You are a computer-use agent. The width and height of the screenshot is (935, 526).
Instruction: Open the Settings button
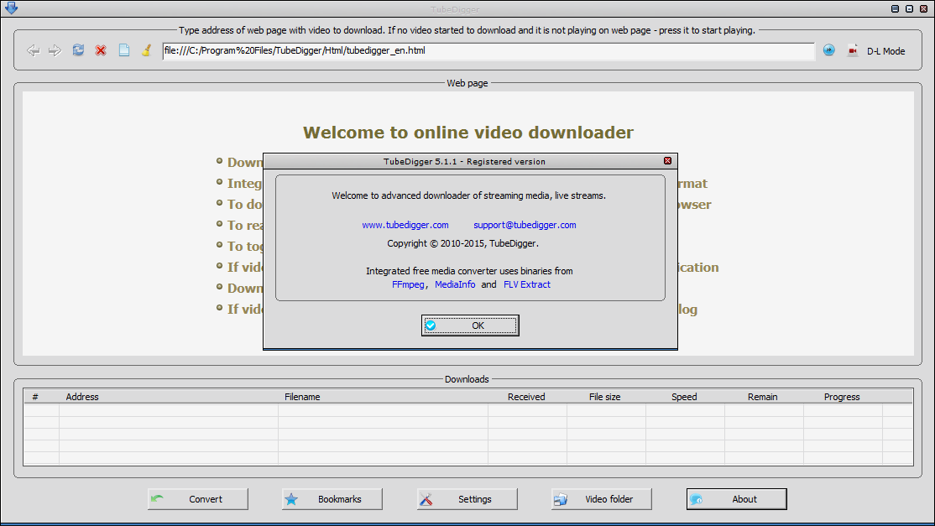[467, 499]
